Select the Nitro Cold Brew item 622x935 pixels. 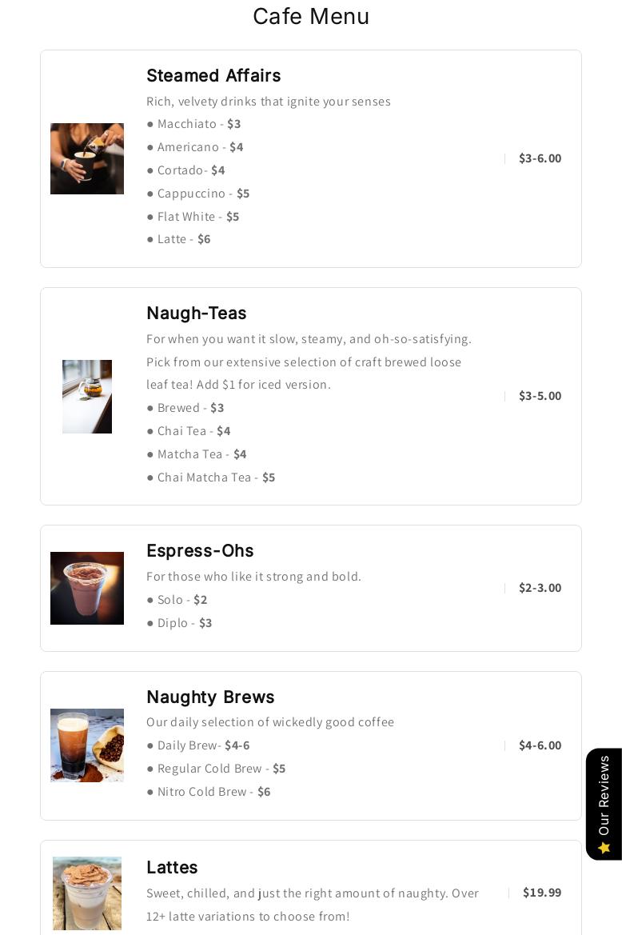pos(208,792)
